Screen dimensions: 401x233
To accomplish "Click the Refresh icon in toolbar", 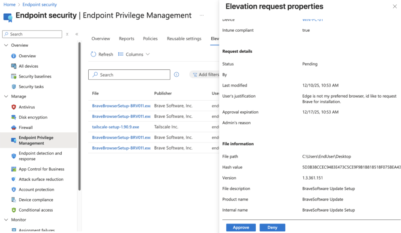I will pyautogui.click(x=93, y=54).
